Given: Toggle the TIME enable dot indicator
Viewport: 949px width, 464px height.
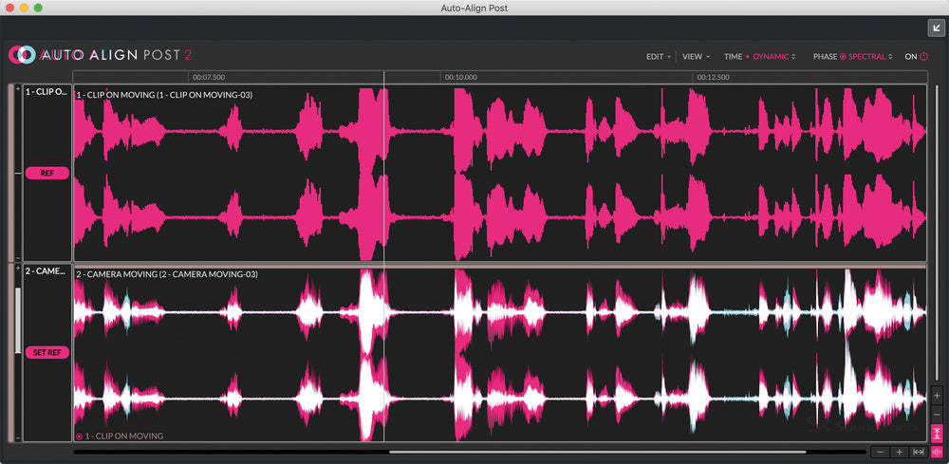Looking at the screenshot, I should [748, 57].
